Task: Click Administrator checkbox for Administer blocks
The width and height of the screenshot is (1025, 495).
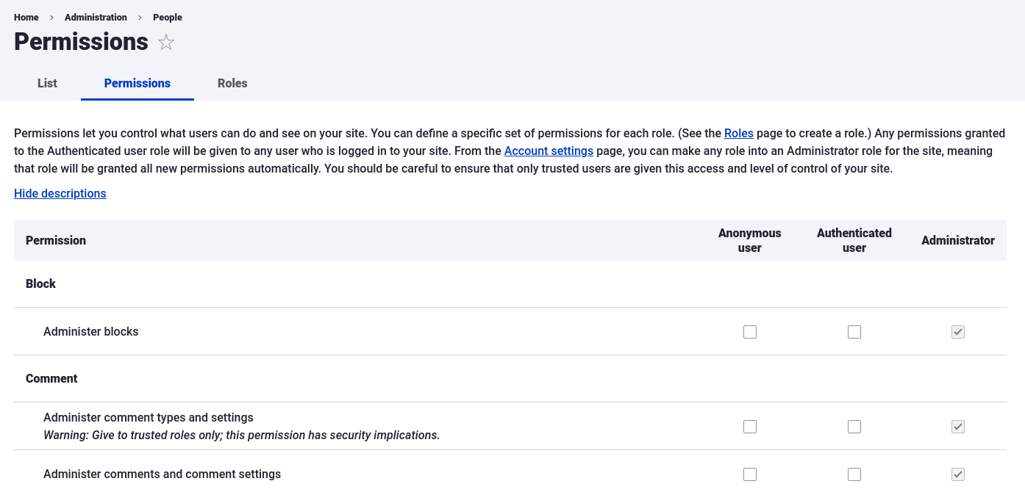Action: click(x=958, y=332)
